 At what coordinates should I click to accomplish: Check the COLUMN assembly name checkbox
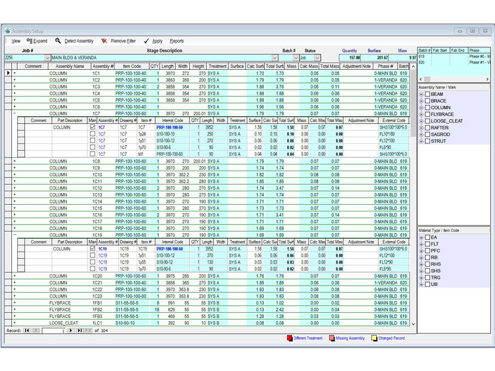click(x=428, y=108)
